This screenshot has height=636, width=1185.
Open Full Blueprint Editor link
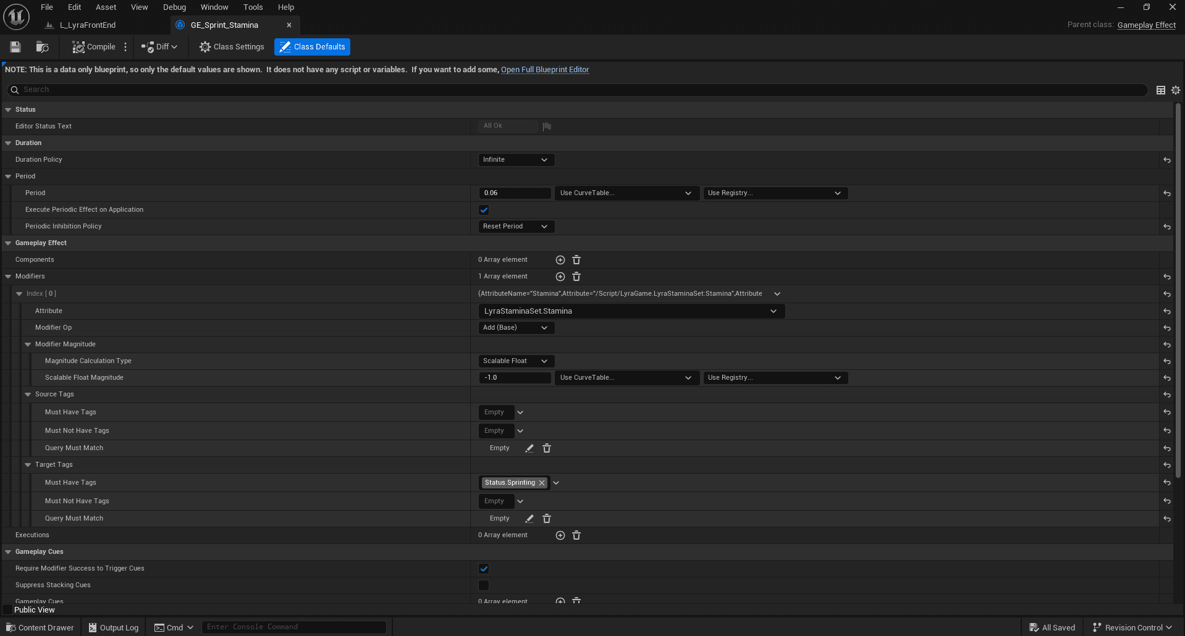pyautogui.click(x=545, y=70)
